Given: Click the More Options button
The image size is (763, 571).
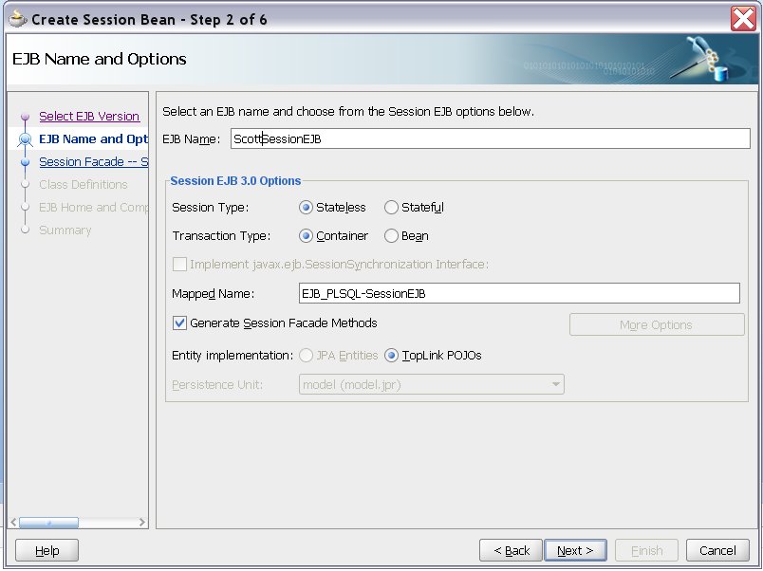Looking at the screenshot, I should pos(657,324).
